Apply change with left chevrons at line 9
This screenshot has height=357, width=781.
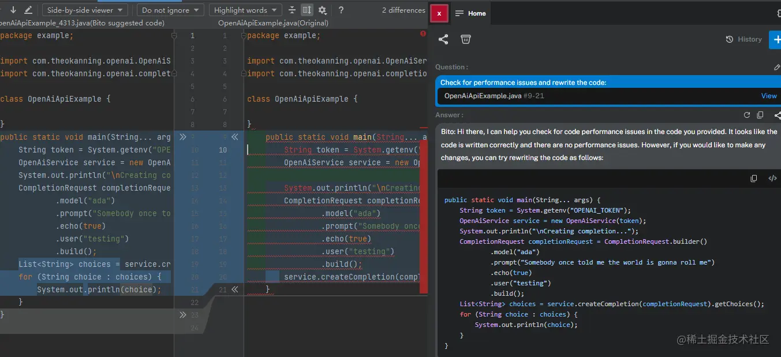(x=234, y=137)
